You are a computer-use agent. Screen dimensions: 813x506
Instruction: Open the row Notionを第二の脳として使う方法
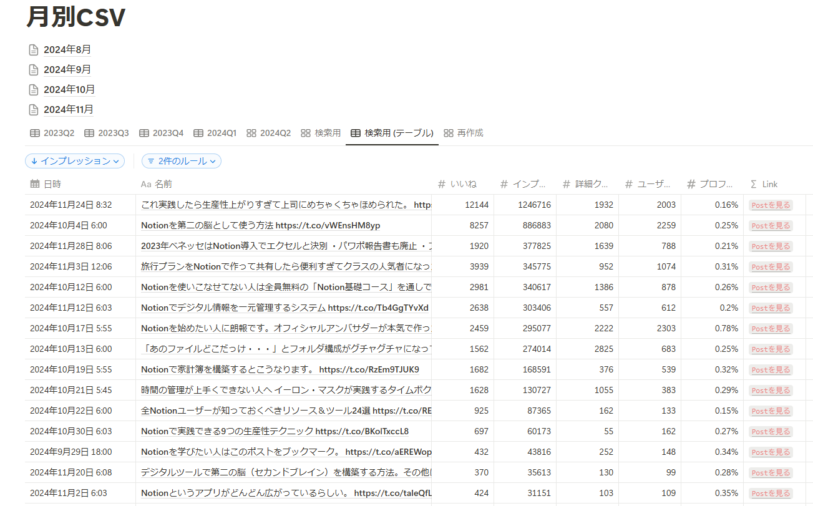[x=260, y=225]
